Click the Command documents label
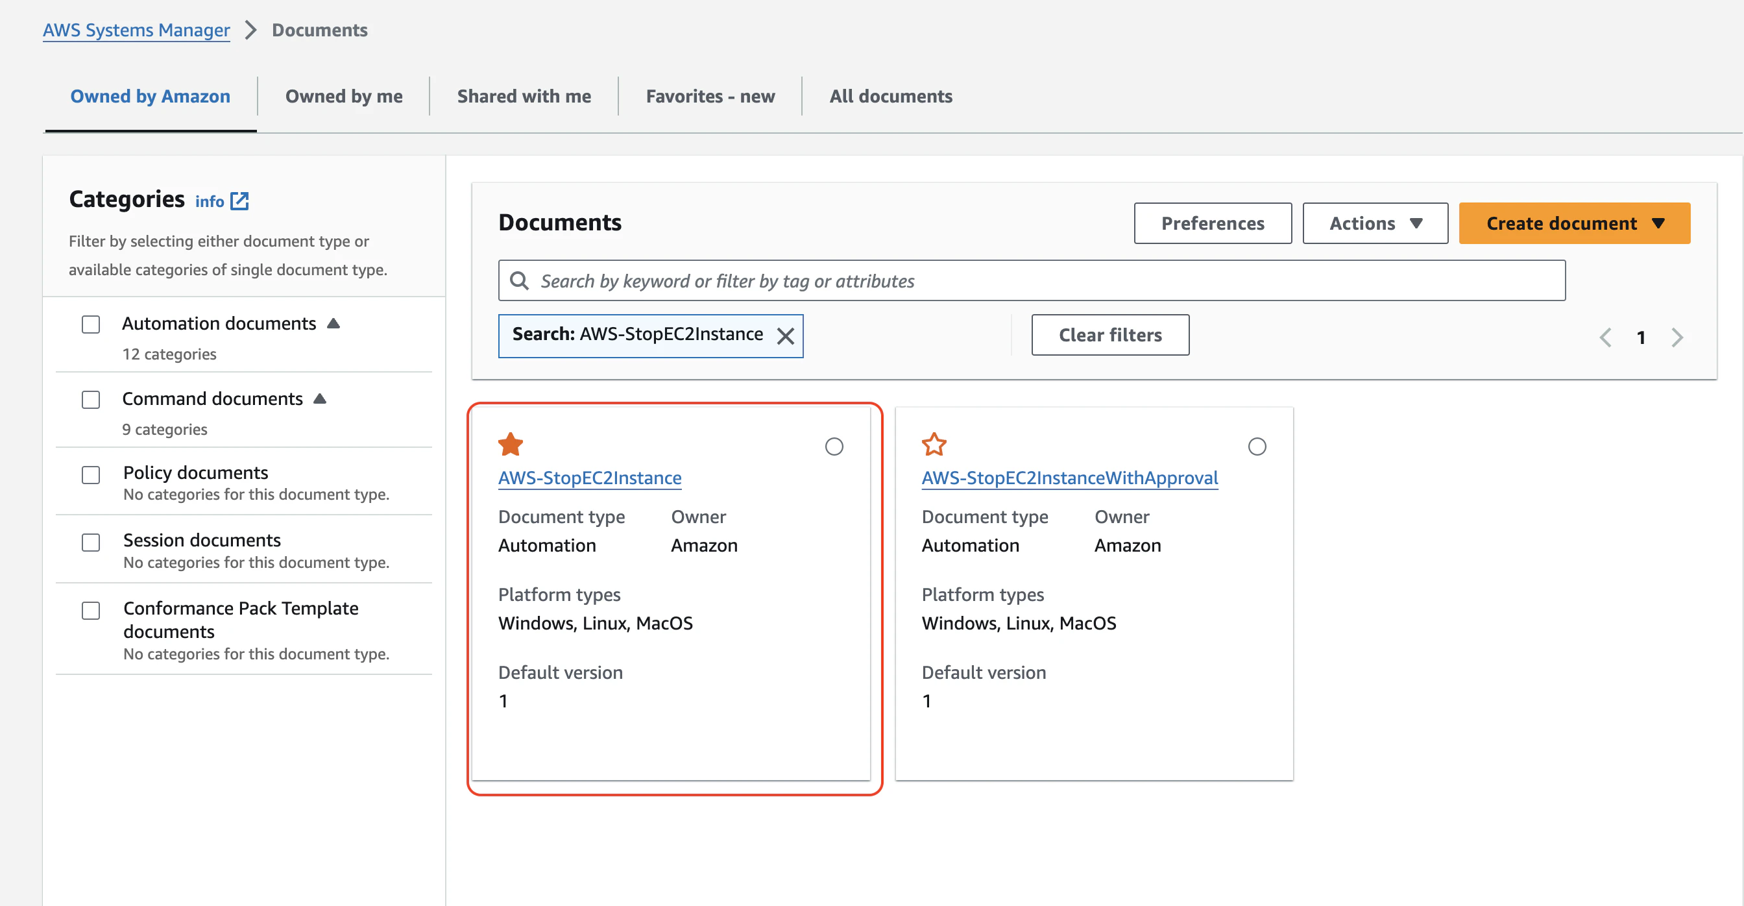The height and width of the screenshot is (906, 1744). tap(212, 398)
